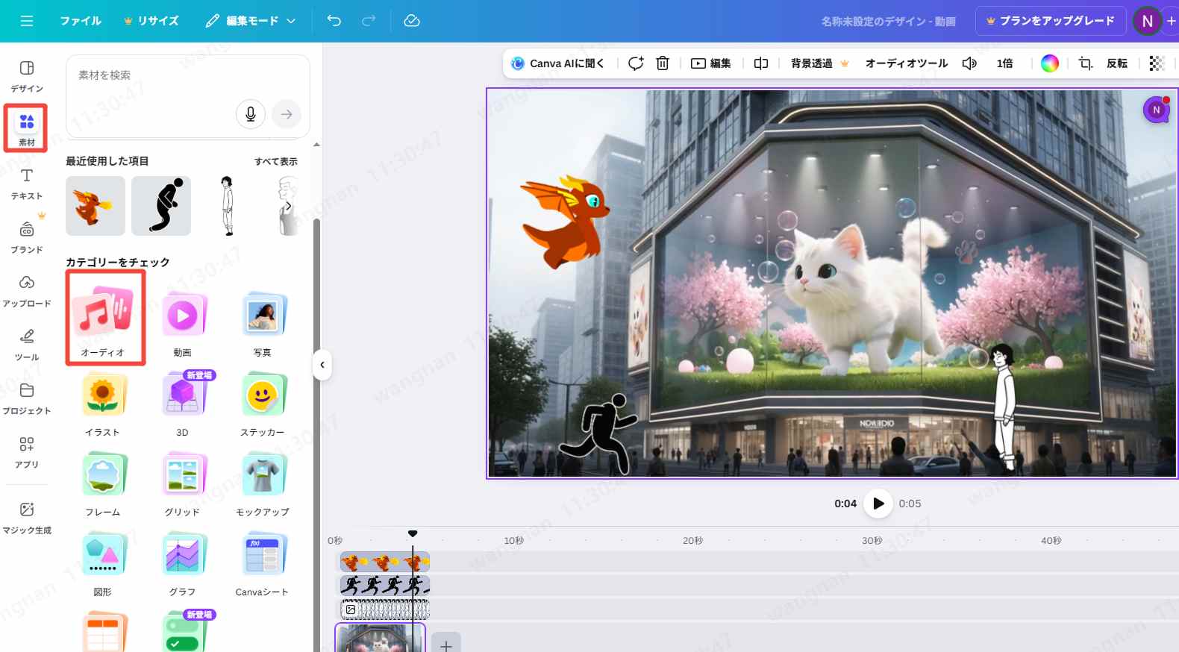Open the ファイル menu

coord(81,21)
